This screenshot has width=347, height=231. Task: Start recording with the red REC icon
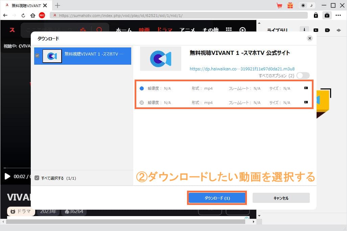click(x=42, y=15)
